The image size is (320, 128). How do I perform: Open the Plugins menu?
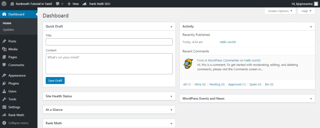tap(14, 83)
